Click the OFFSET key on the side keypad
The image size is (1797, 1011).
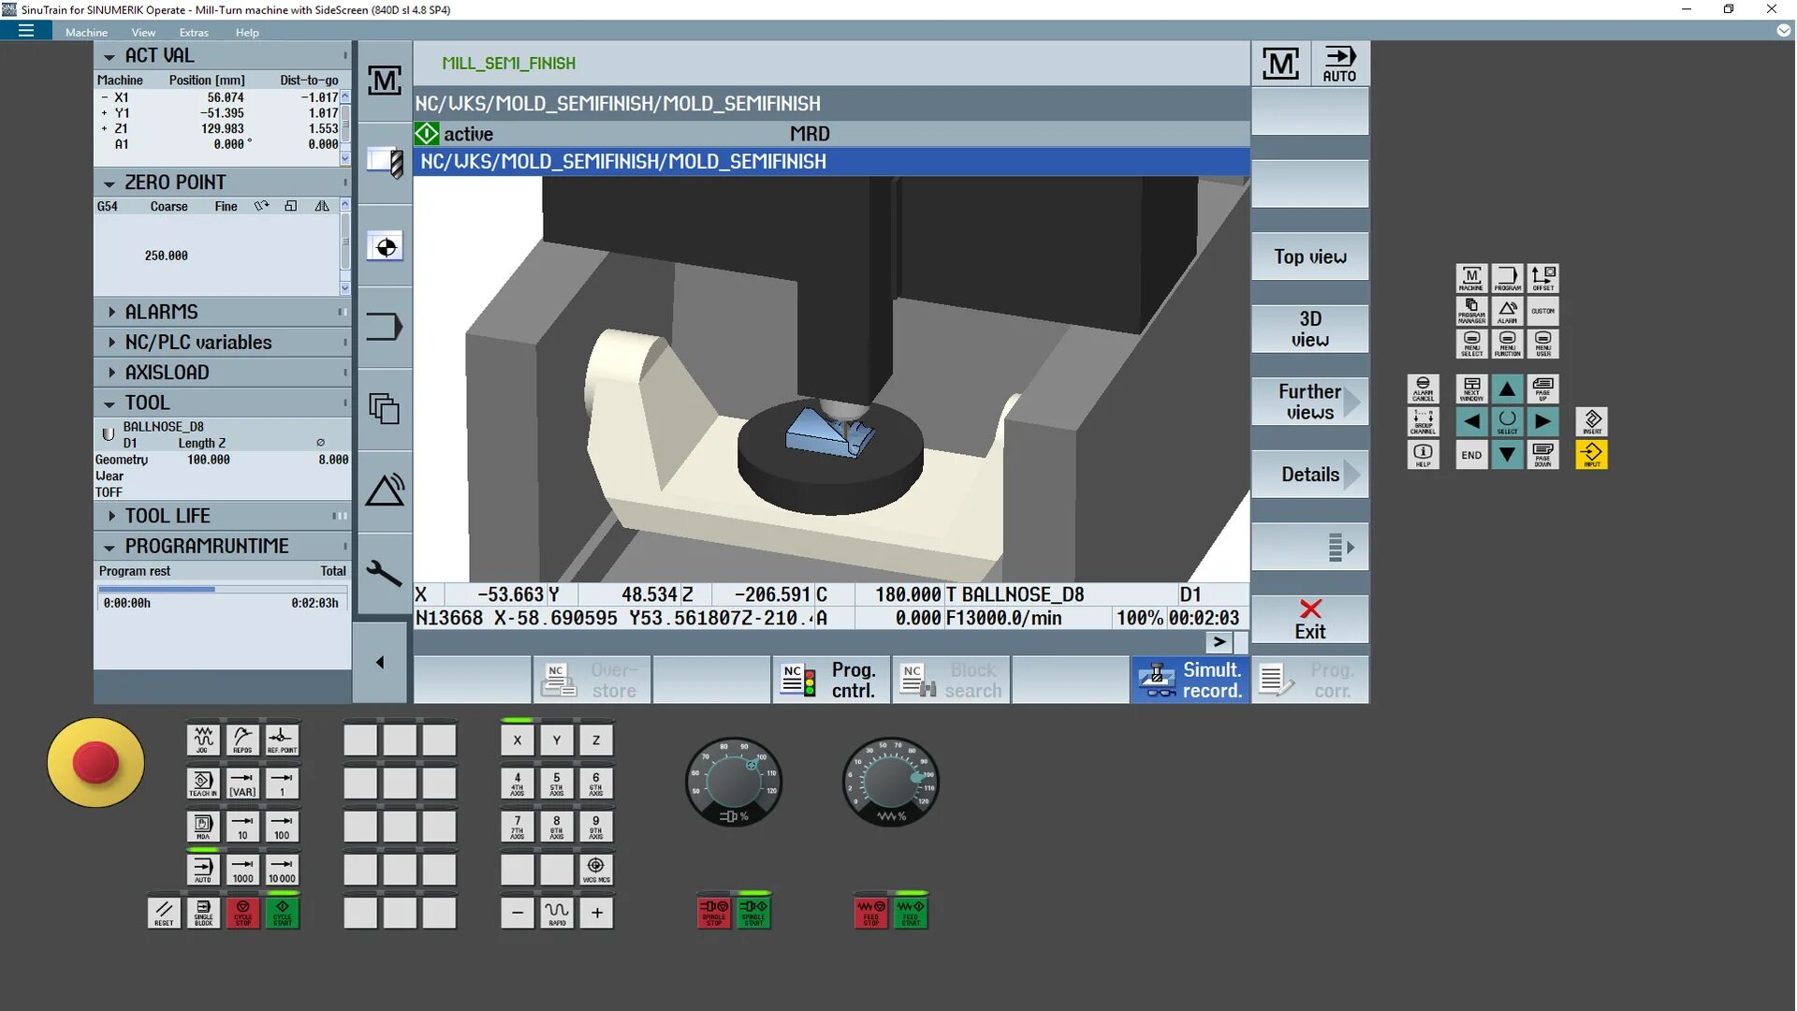click(x=1542, y=278)
